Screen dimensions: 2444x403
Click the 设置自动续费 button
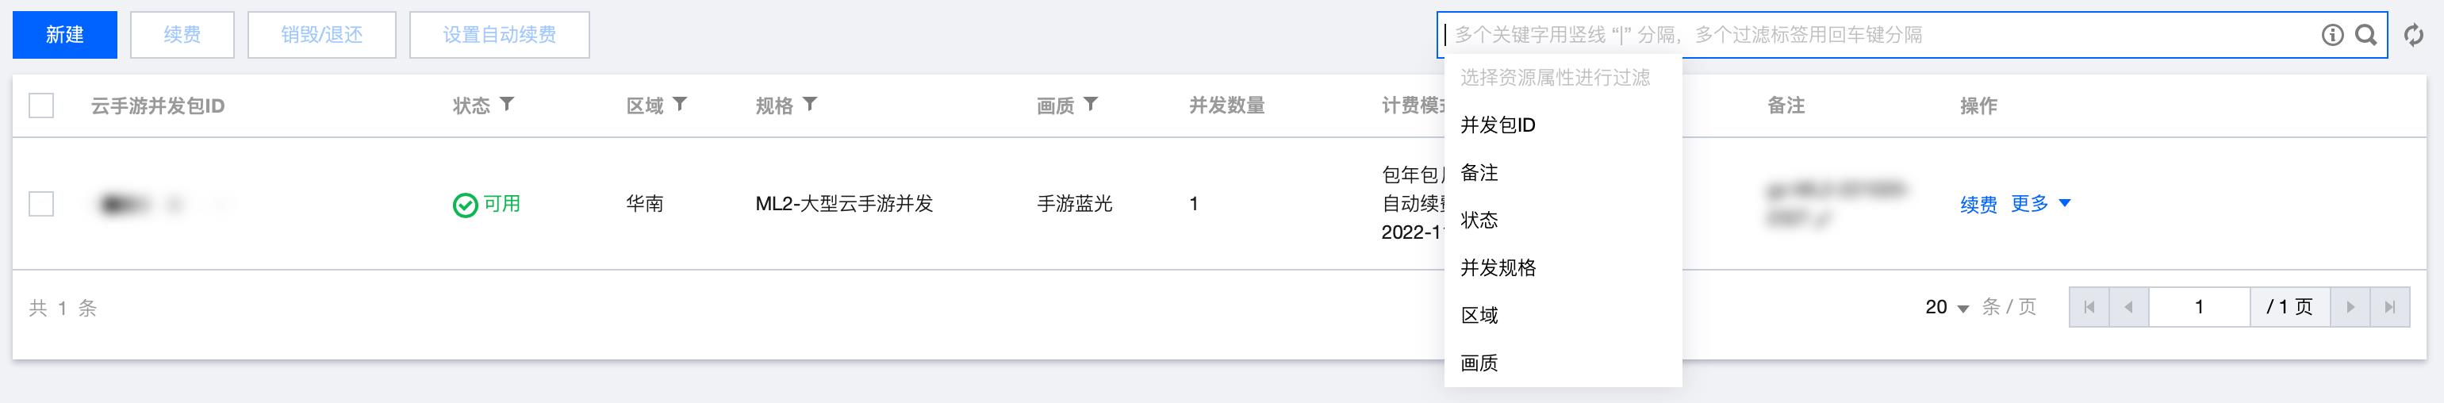pos(499,35)
